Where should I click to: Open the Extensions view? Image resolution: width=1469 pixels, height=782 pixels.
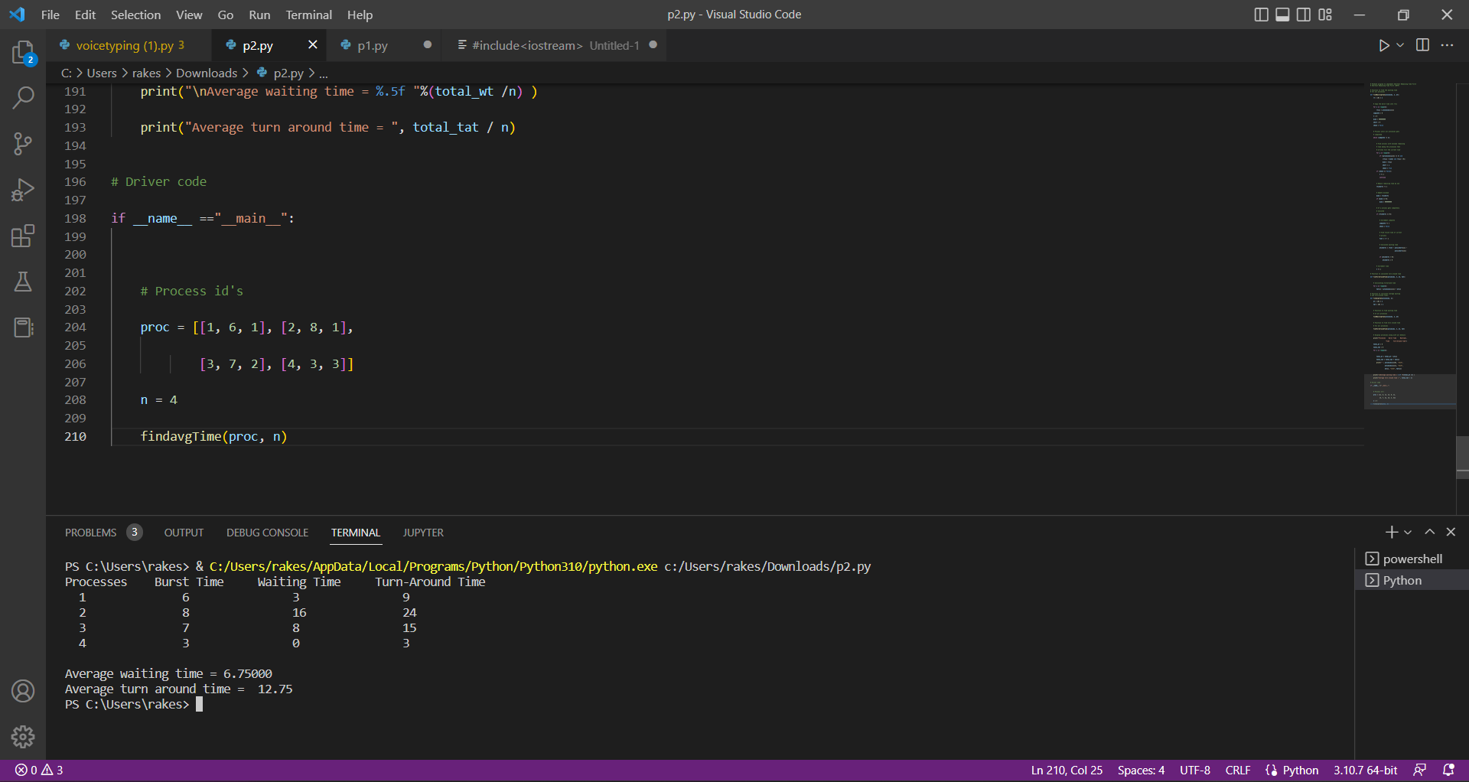(23, 236)
